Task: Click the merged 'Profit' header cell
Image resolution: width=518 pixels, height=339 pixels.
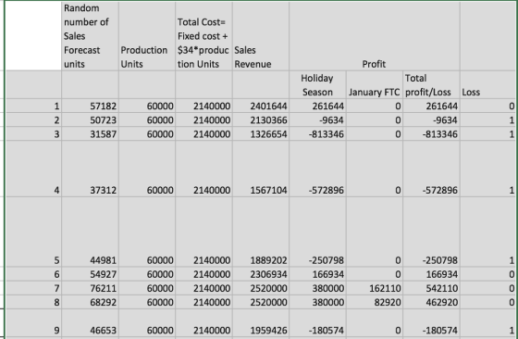Action: 375,36
